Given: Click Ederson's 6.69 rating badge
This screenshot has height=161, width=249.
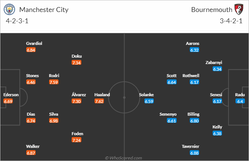Looking at the screenshot, I should (x=8, y=101).
